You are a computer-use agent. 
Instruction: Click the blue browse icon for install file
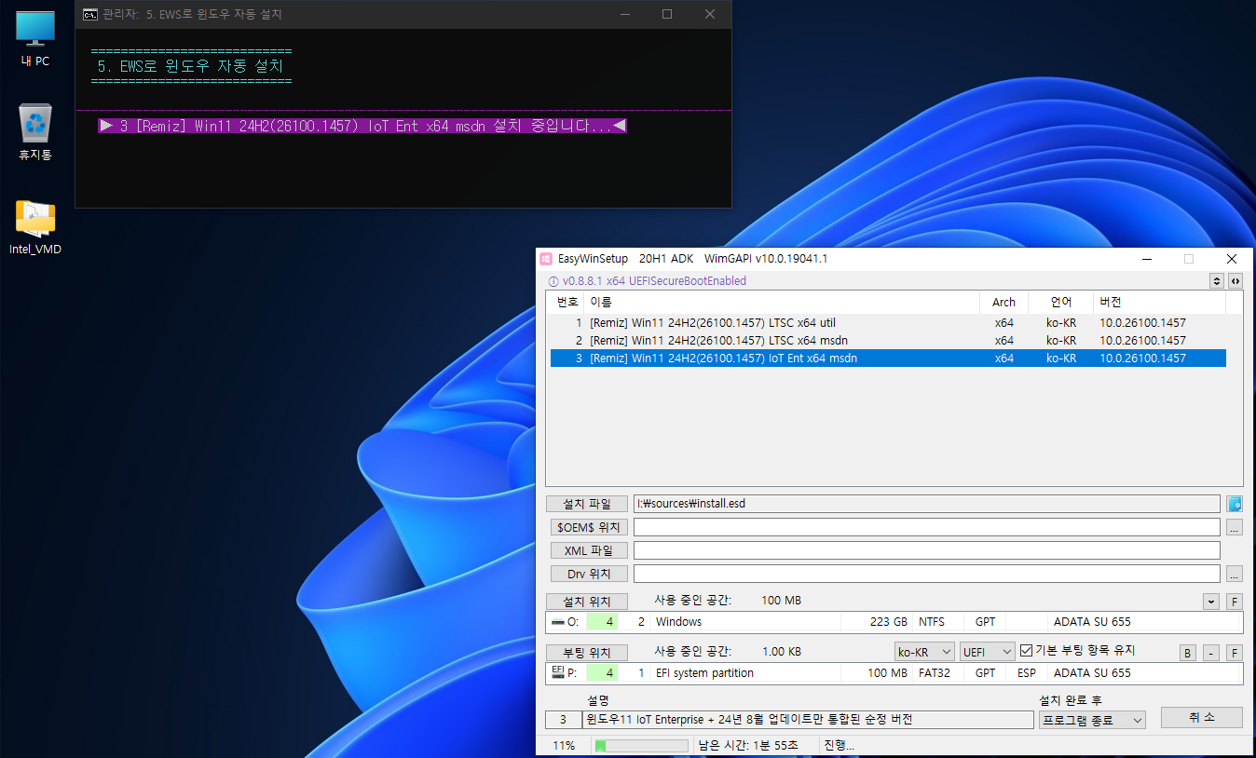coord(1235,504)
